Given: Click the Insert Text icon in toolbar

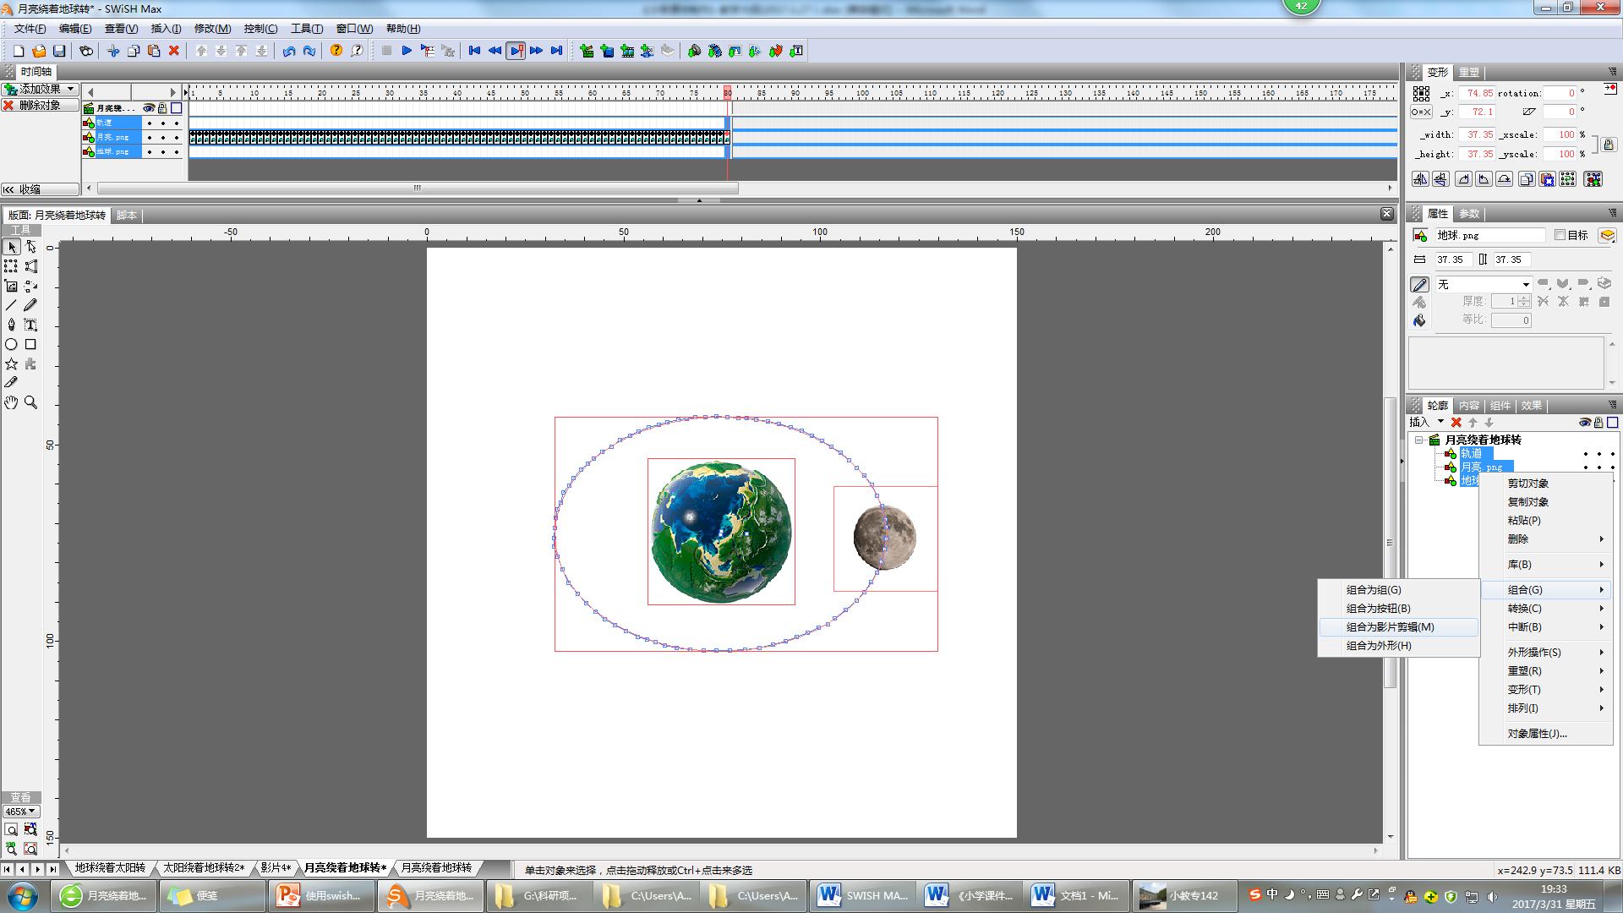Looking at the screenshot, I should click(x=796, y=51).
